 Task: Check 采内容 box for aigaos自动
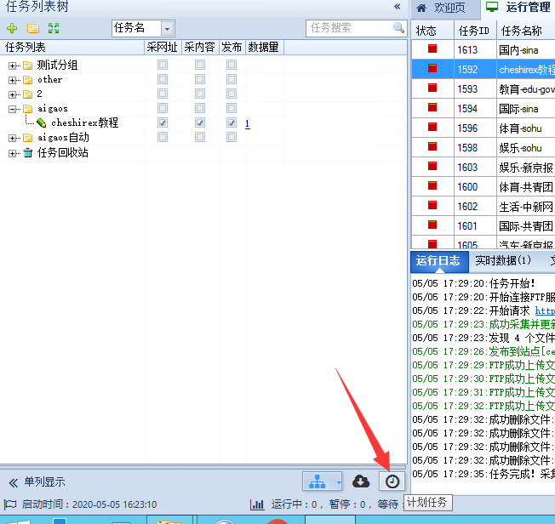tap(200, 137)
